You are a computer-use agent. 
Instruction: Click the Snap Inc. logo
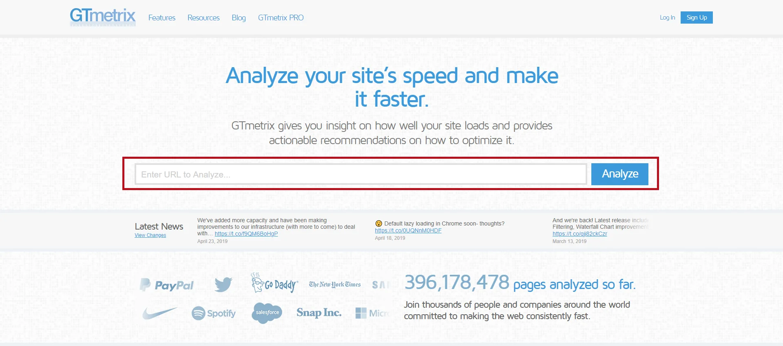319,313
